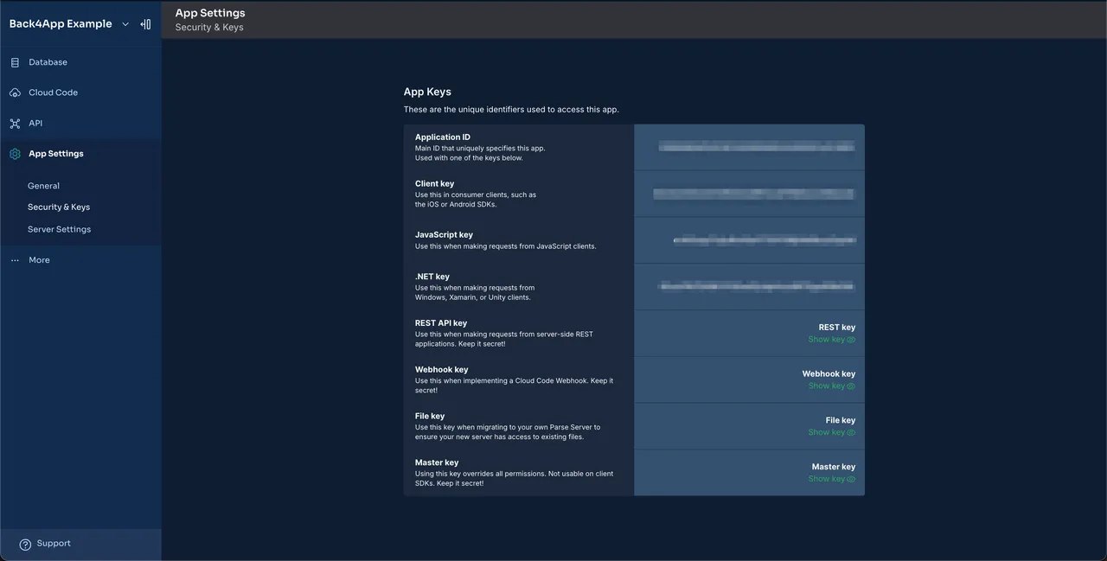The width and height of the screenshot is (1107, 561).
Task: Click the More ellipsis icon
Action: [14, 259]
